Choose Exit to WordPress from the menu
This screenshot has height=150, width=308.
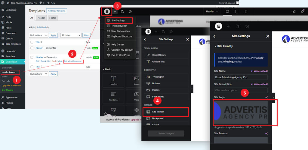point(121,55)
